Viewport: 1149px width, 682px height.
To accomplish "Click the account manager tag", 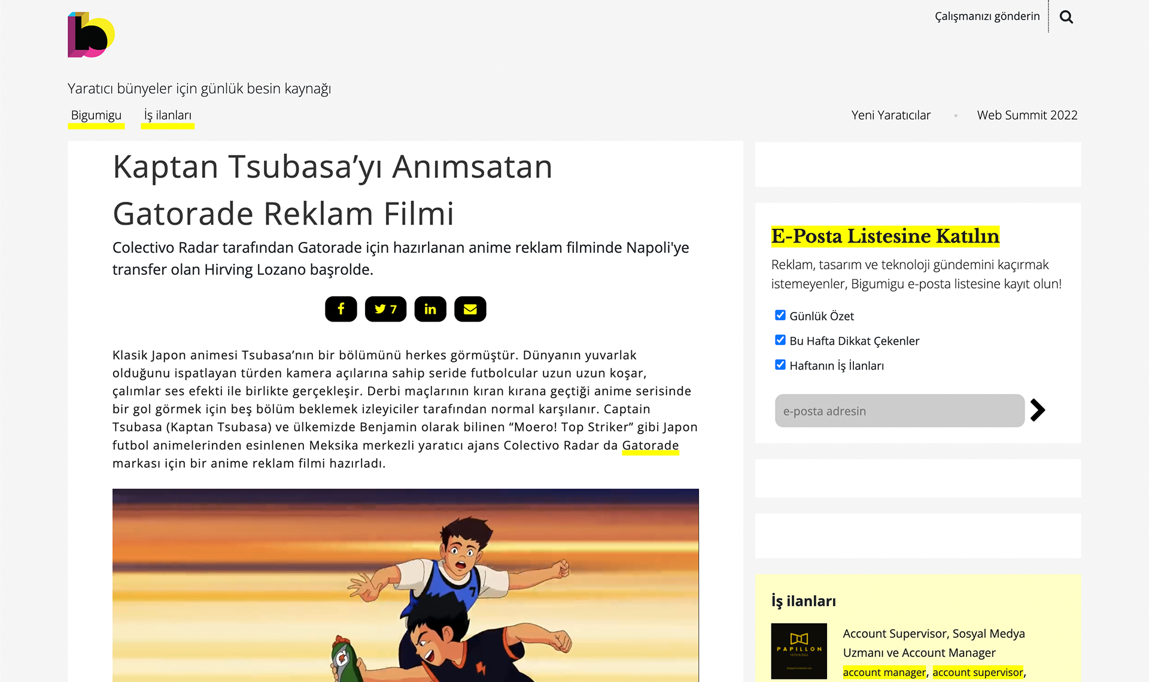I will [884, 672].
